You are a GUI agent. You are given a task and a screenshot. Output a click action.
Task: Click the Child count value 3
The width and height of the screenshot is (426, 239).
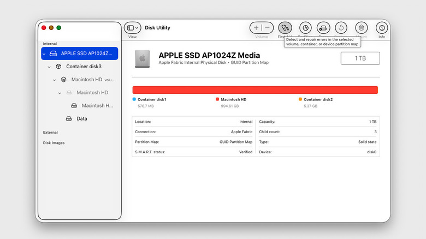click(375, 132)
